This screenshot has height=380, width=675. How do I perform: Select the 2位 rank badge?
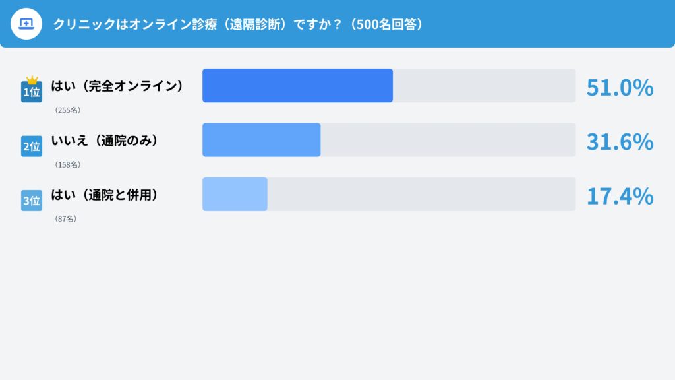[x=32, y=146]
